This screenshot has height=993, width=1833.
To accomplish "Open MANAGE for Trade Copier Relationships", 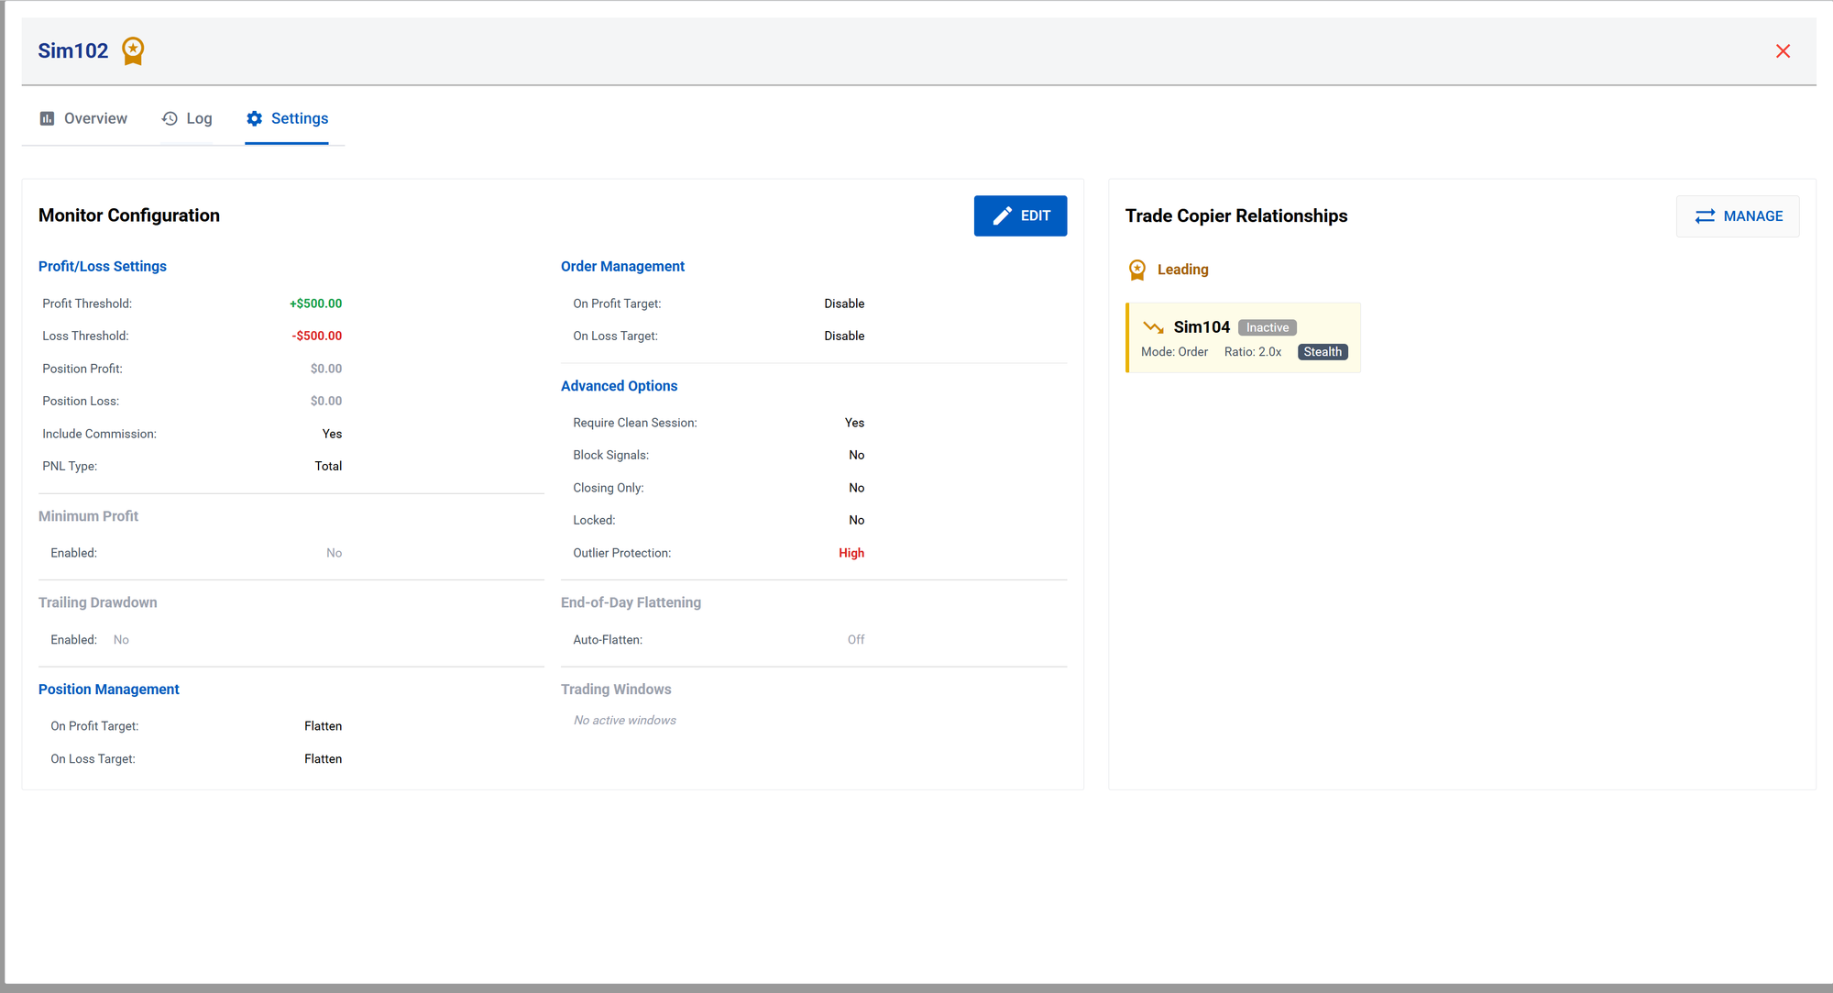I will click(1738, 216).
